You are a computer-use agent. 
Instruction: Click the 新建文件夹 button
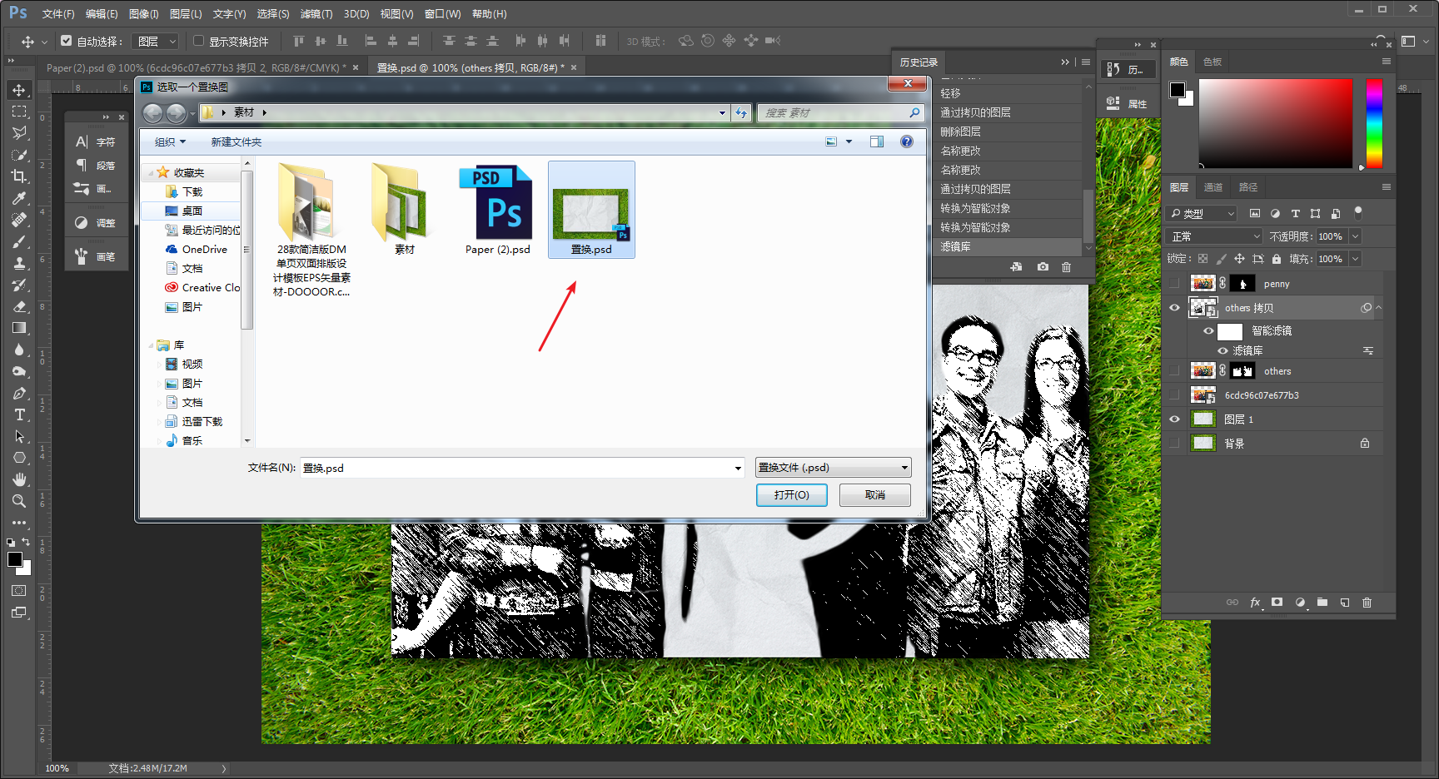(237, 142)
